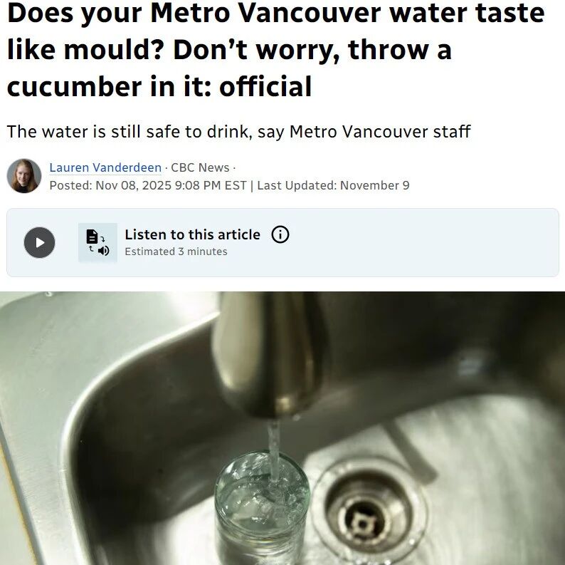This screenshot has width=565, height=565.
Task: Click the author's profile photo
Action: point(24,176)
